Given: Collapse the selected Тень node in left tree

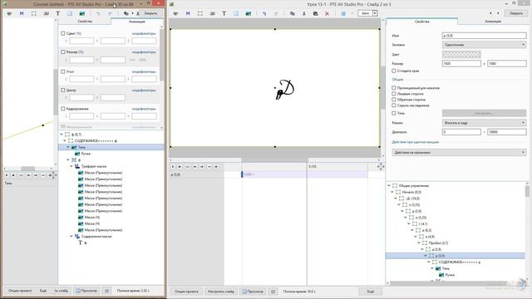Looking at the screenshot, I should tap(68, 147).
